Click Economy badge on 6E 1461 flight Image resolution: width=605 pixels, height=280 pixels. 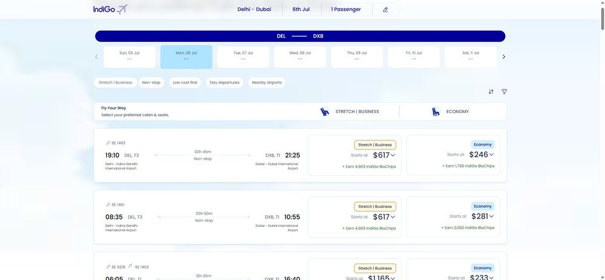(483, 206)
